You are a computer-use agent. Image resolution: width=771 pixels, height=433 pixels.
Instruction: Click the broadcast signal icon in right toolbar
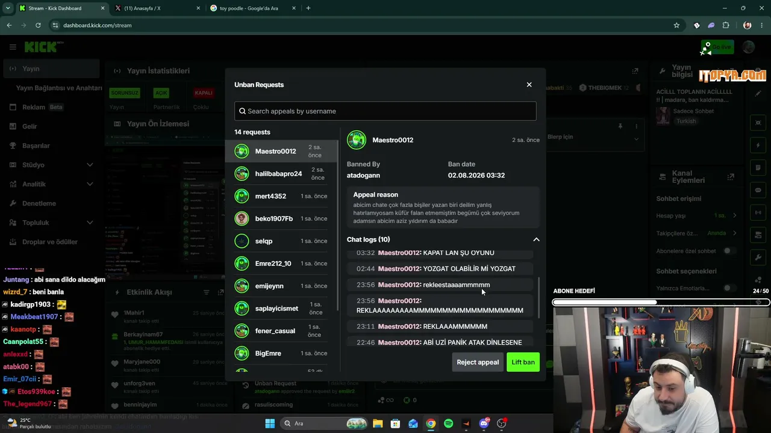(758, 212)
